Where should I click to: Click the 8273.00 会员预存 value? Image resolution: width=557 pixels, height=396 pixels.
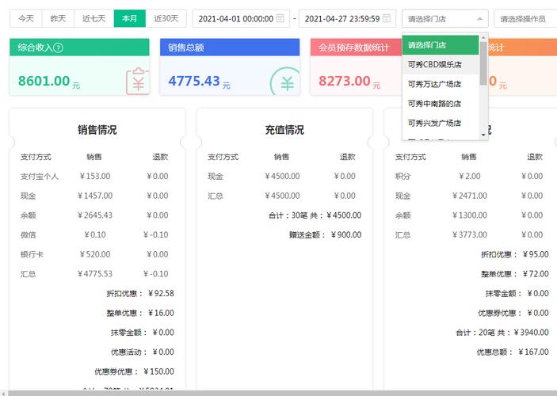[345, 81]
